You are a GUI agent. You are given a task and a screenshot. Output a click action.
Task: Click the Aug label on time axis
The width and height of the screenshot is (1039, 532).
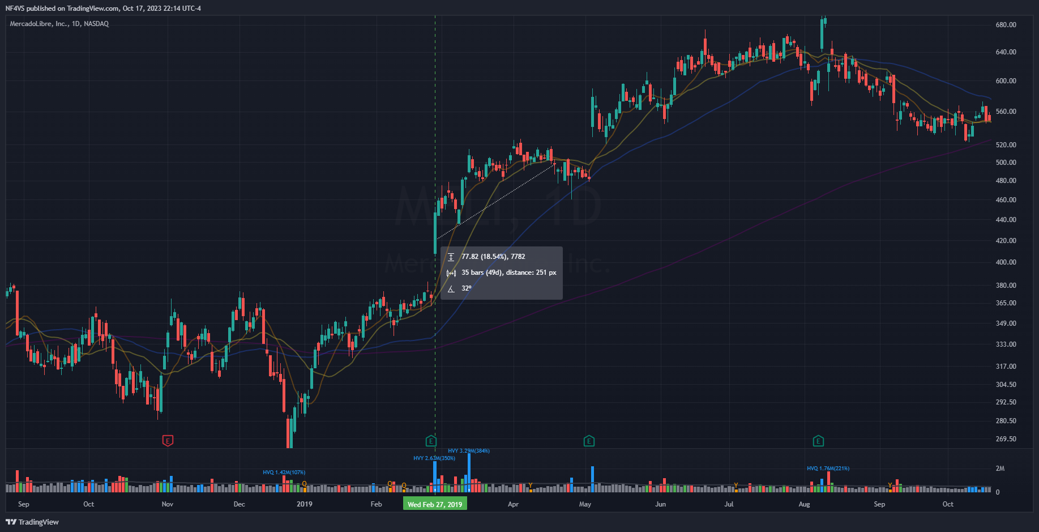click(x=804, y=504)
